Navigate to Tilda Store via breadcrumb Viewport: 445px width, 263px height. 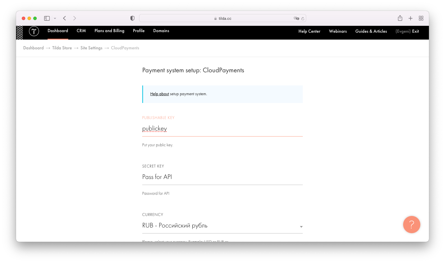click(62, 48)
